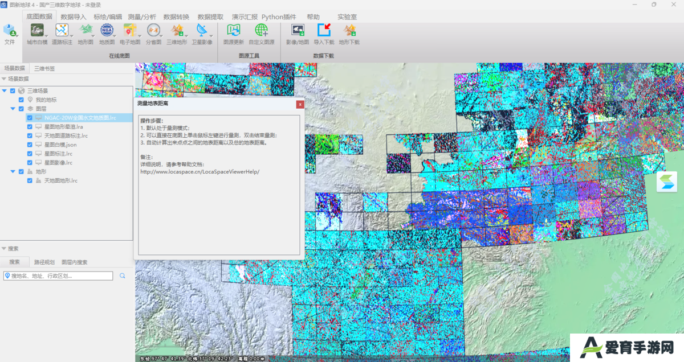Image resolution: width=684 pixels, height=362 pixels.
Task: Select the 城市白模 city model basemap
Action: point(37,30)
